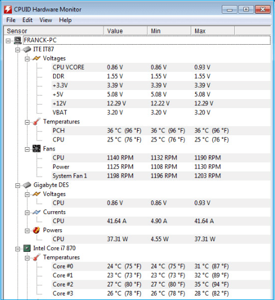Click the Sensor column header

[54, 31]
